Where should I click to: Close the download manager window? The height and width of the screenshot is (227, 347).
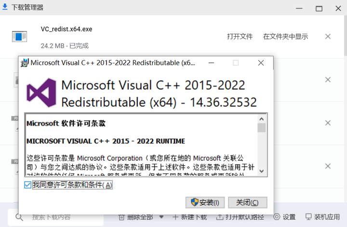click(x=338, y=8)
